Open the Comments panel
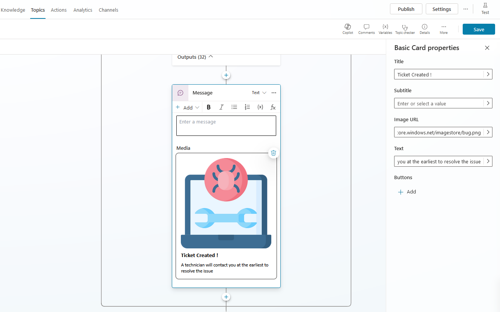Screen dimensions: 500x312 point(366,29)
